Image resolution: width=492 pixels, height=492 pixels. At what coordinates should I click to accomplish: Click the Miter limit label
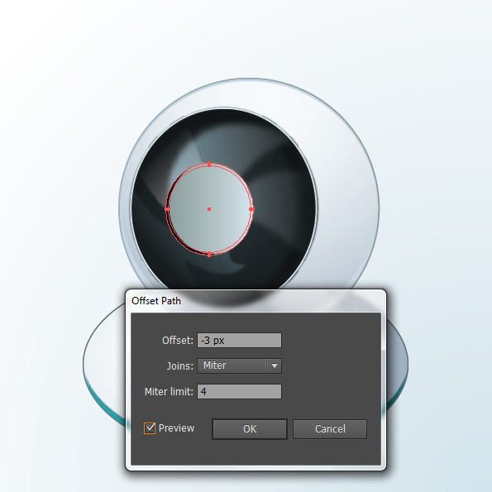(169, 392)
